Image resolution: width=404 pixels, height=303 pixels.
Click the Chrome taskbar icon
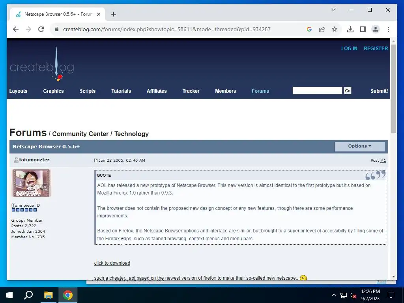point(68,295)
